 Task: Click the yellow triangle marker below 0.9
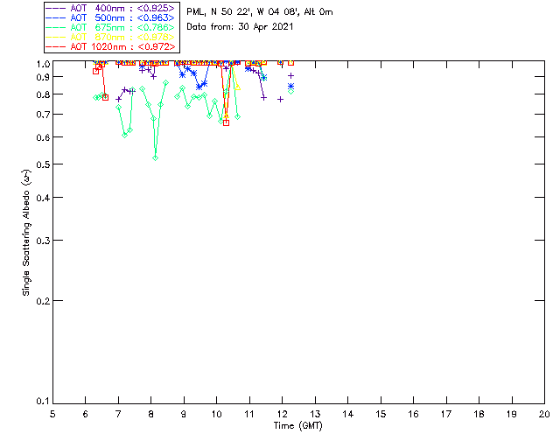(x=237, y=87)
